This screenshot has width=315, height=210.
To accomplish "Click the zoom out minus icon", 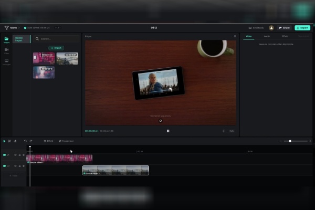I will click(x=281, y=141).
